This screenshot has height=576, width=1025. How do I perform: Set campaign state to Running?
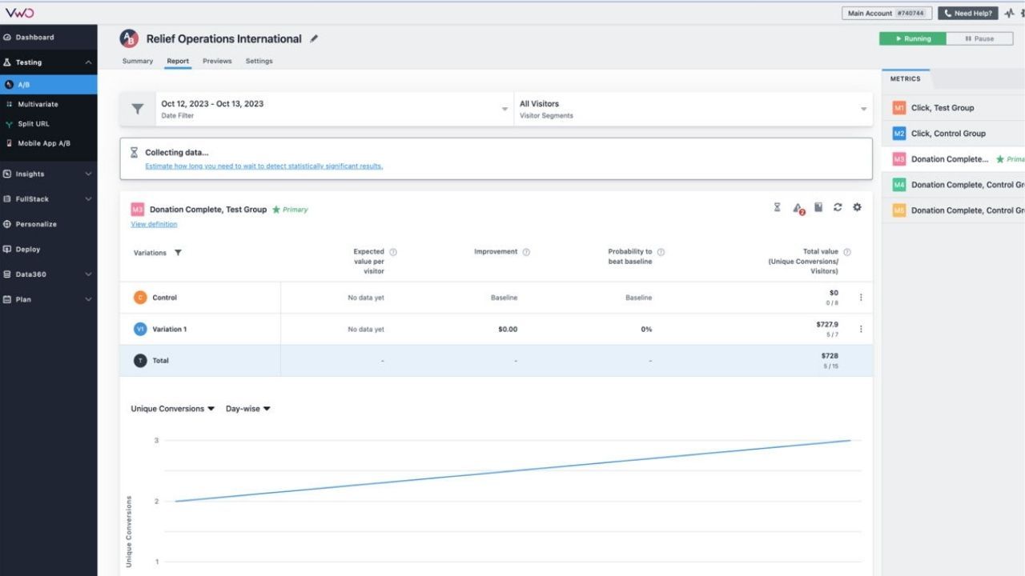point(913,38)
